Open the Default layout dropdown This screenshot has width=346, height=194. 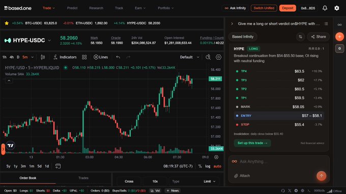[x=189, y=57]
